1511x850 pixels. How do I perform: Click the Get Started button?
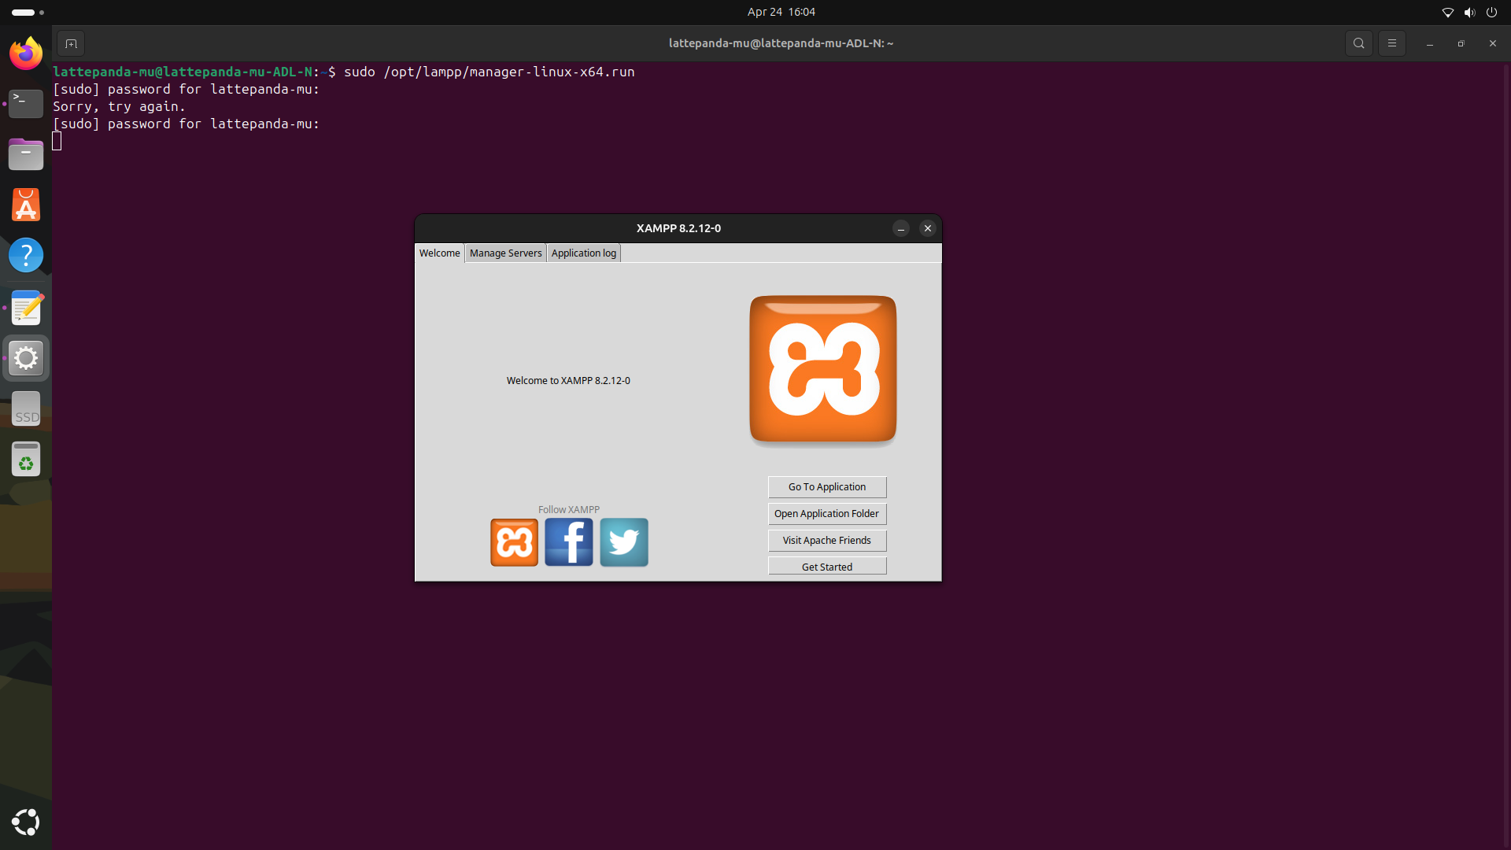pyautogui.click(x=826, y=567)
